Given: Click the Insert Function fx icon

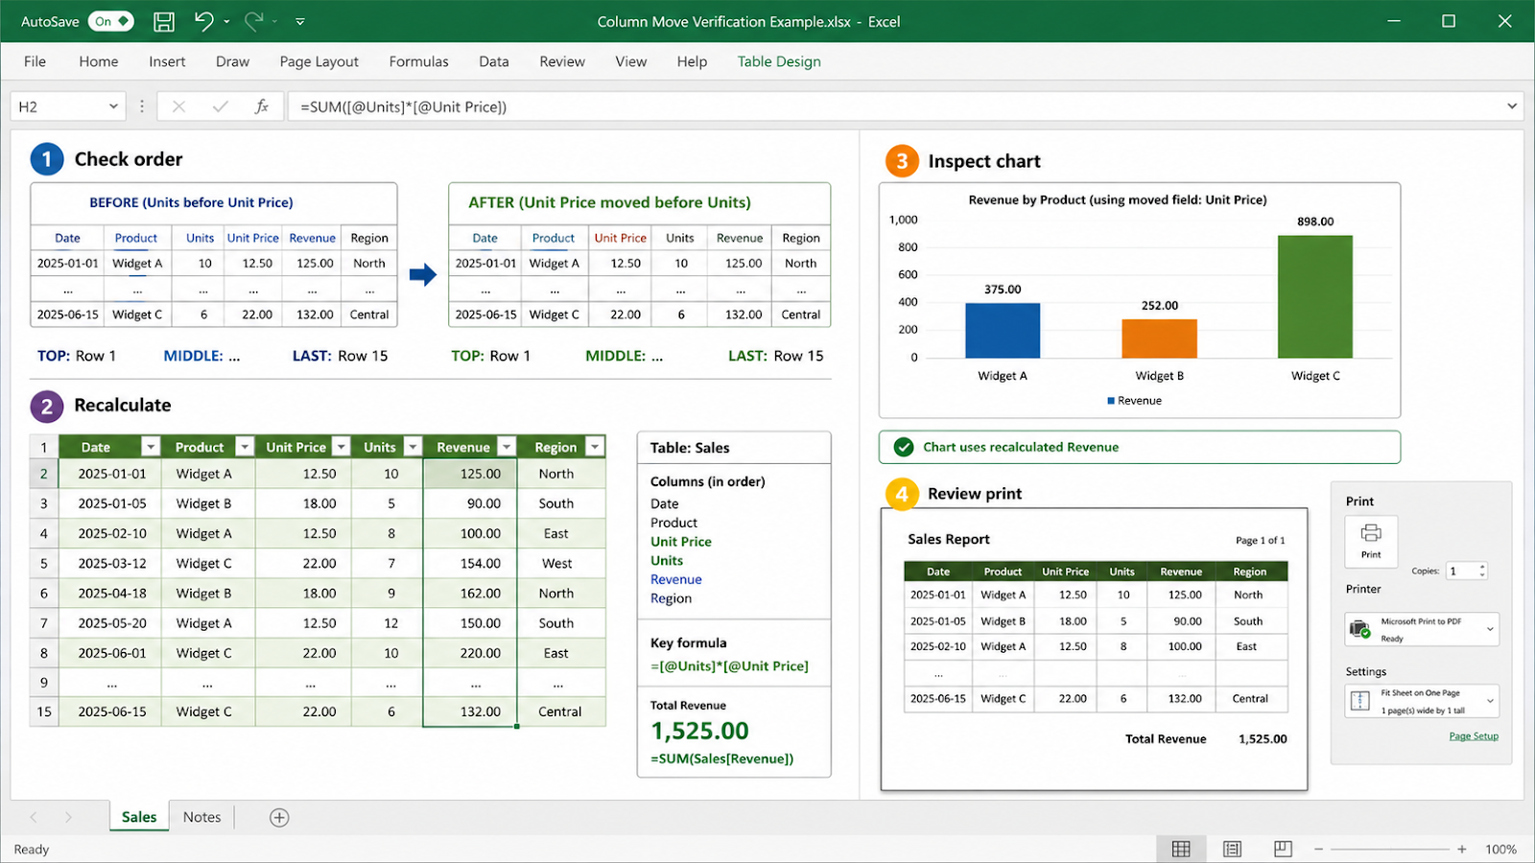Looking at the screenshot, I should tap(261, 106).
